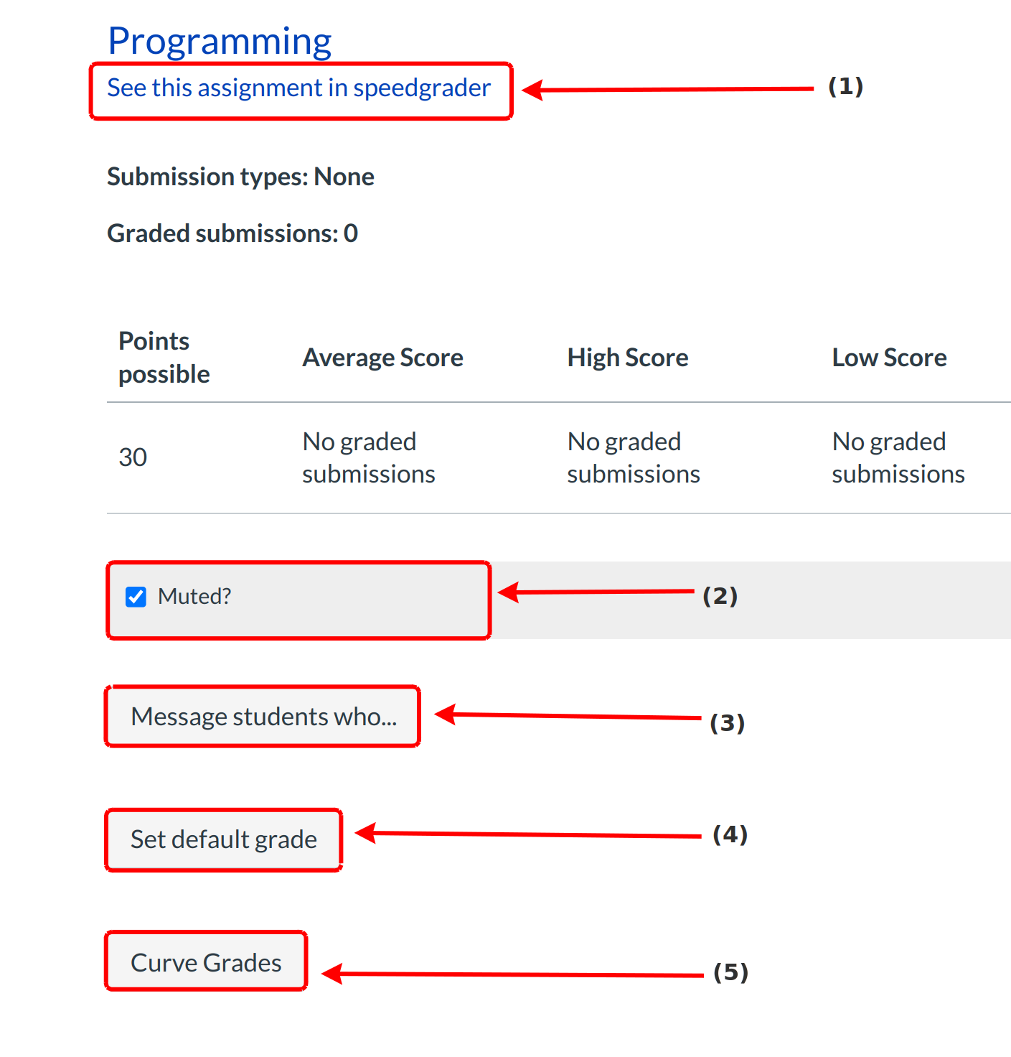
Task: Click the (1) annotation label
Action: [x=845, y=87]
